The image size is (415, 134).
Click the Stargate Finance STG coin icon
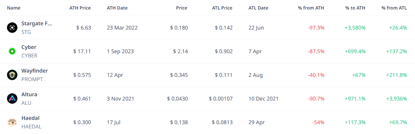(x=12, y=28)
